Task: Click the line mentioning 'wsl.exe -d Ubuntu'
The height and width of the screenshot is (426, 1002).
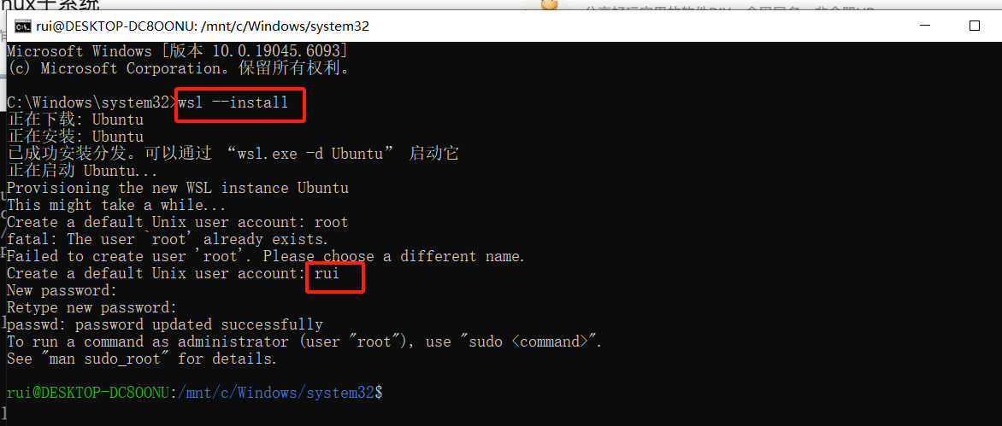Action: tap(233, 154)
